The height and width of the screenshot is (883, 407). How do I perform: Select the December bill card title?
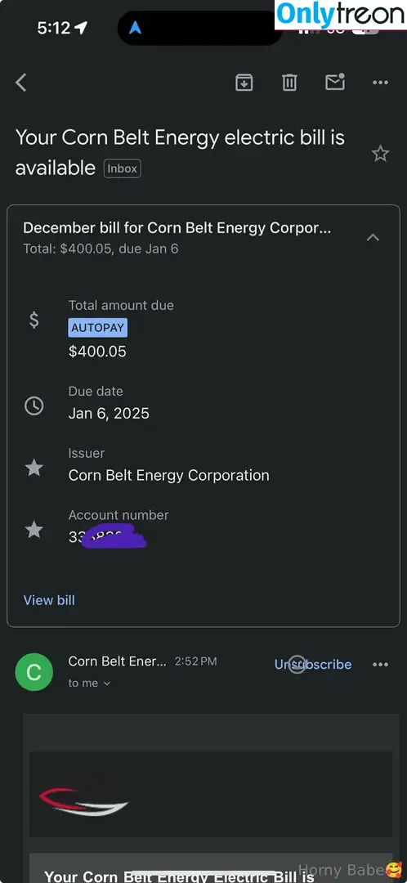pyautogui.click(x=177, y=228)
